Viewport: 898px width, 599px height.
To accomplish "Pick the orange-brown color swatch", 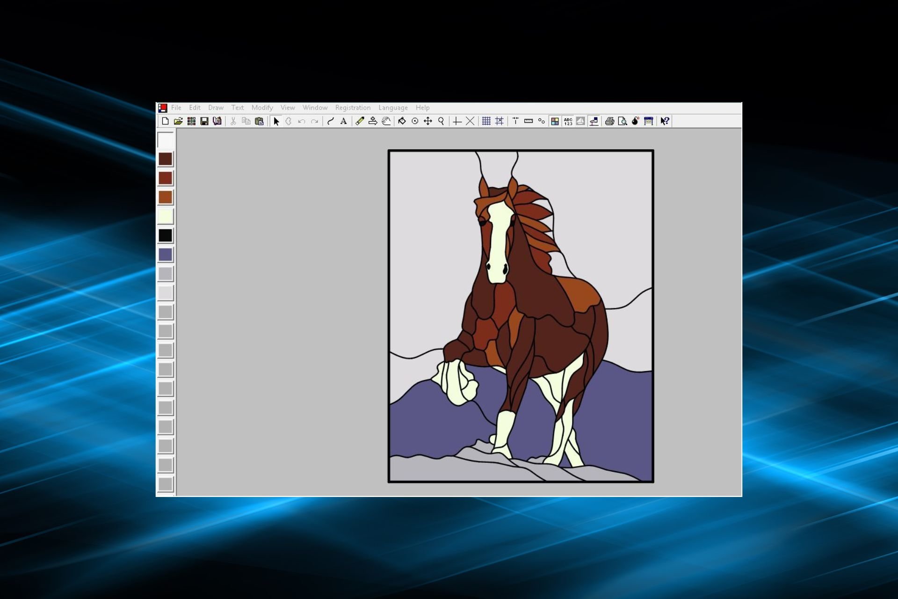I will [x=165, y=197].
